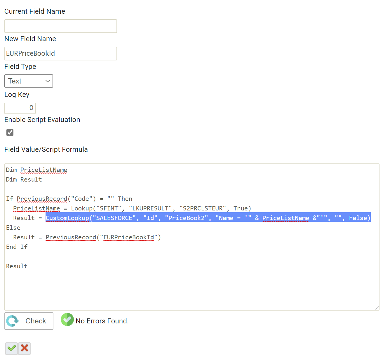Click the Log Key number field
The width and height of the screenshot is (383, 359).
click(x=20, y=108)
